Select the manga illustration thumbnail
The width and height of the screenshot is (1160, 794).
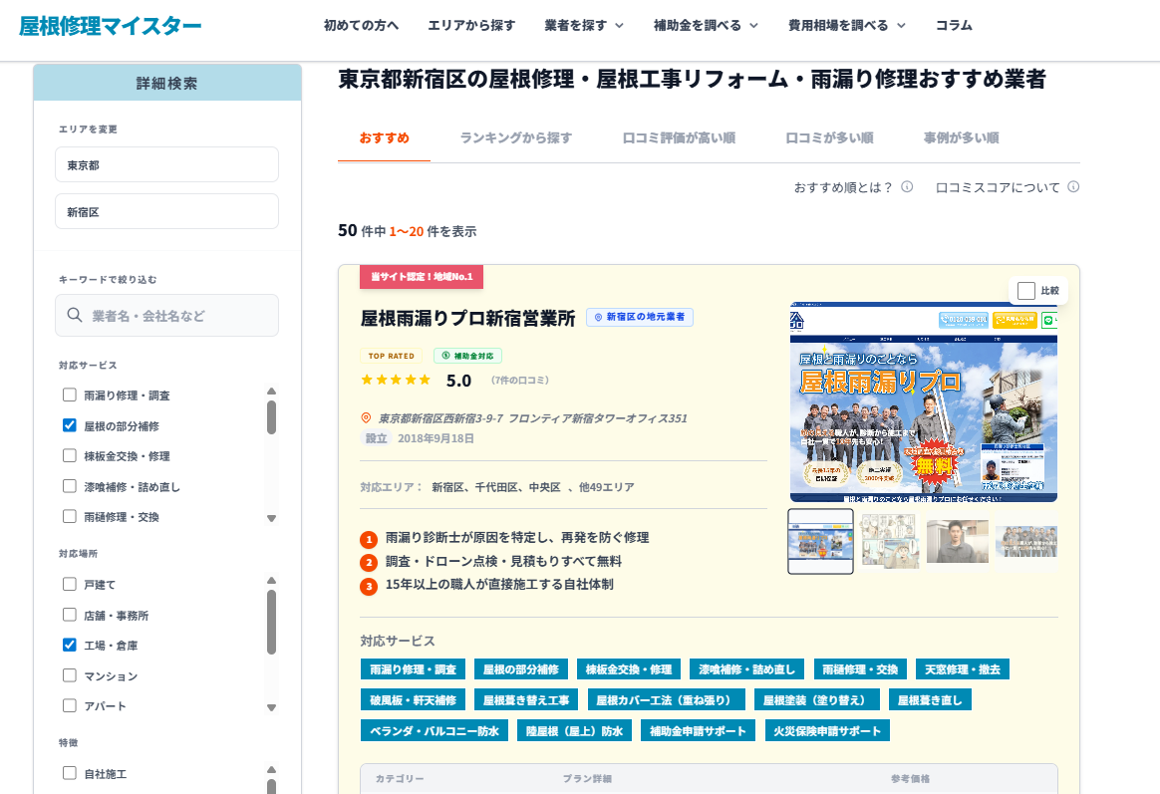point(889,541)
